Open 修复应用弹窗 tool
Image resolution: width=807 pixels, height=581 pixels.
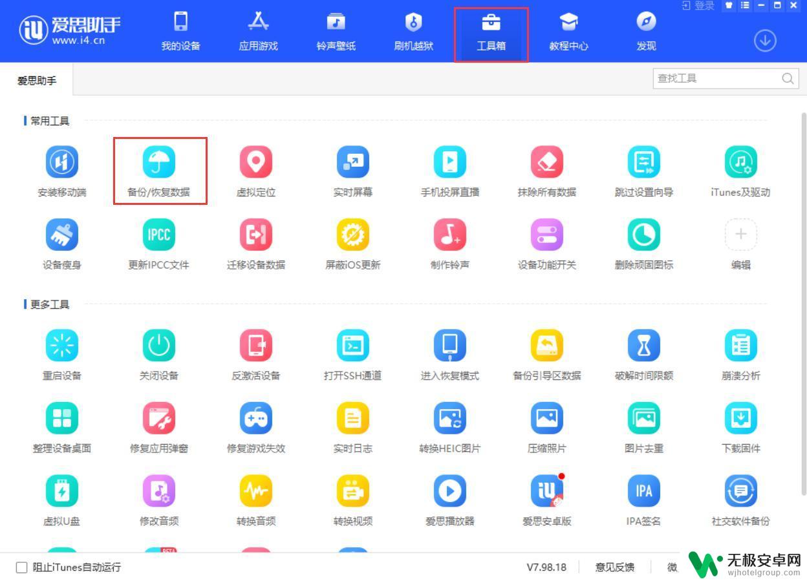(x=159, y=418)
